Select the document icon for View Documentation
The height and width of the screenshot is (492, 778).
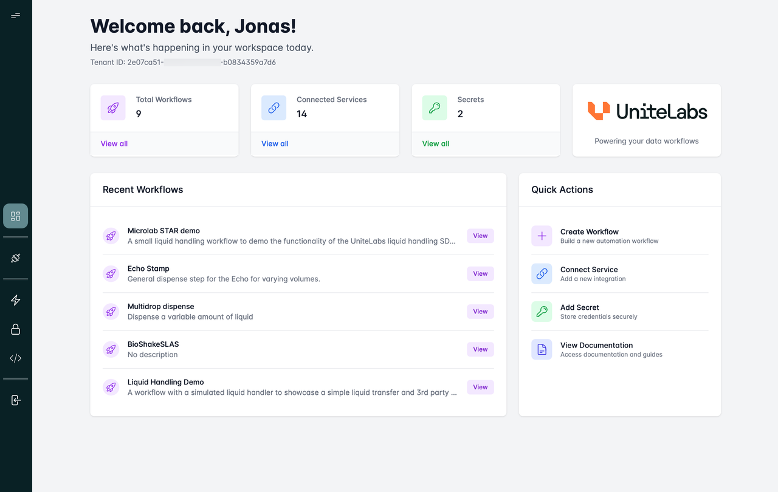click(x=542, y=349)
